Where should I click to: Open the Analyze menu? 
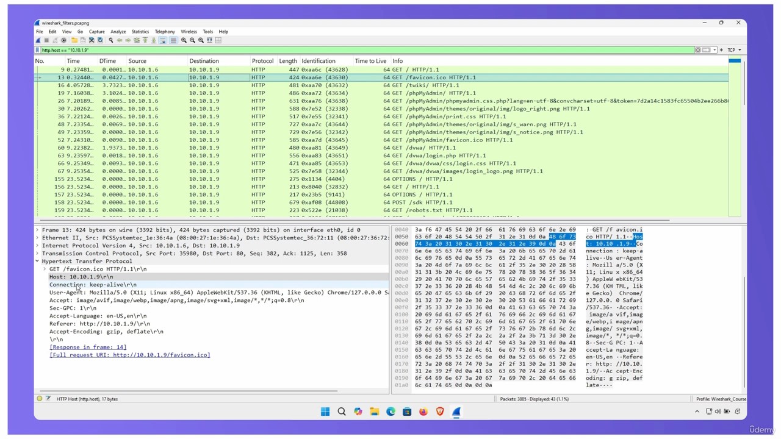pyautogui.click(x=118, y=32)
